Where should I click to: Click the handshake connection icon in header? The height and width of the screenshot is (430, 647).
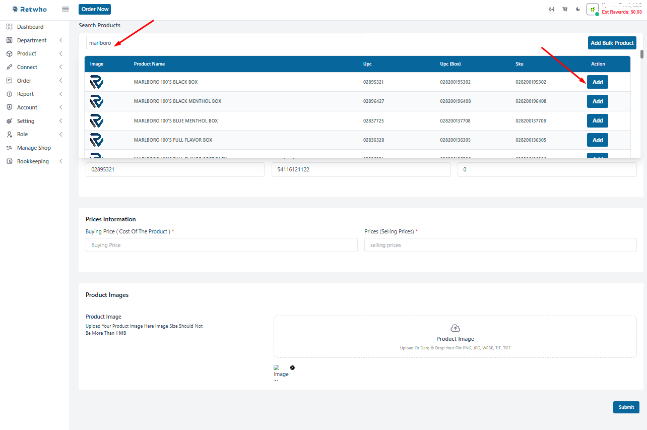point(552,9)
